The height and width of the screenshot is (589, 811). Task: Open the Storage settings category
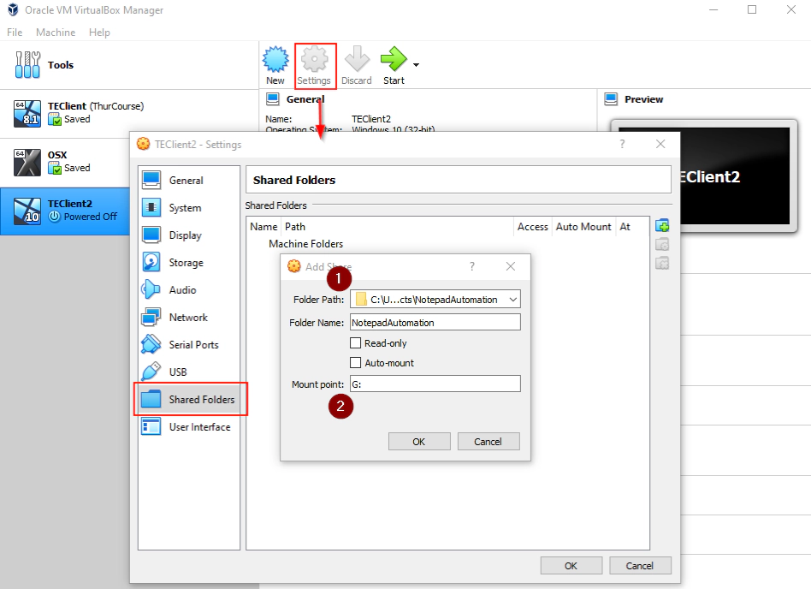(186, 263)
